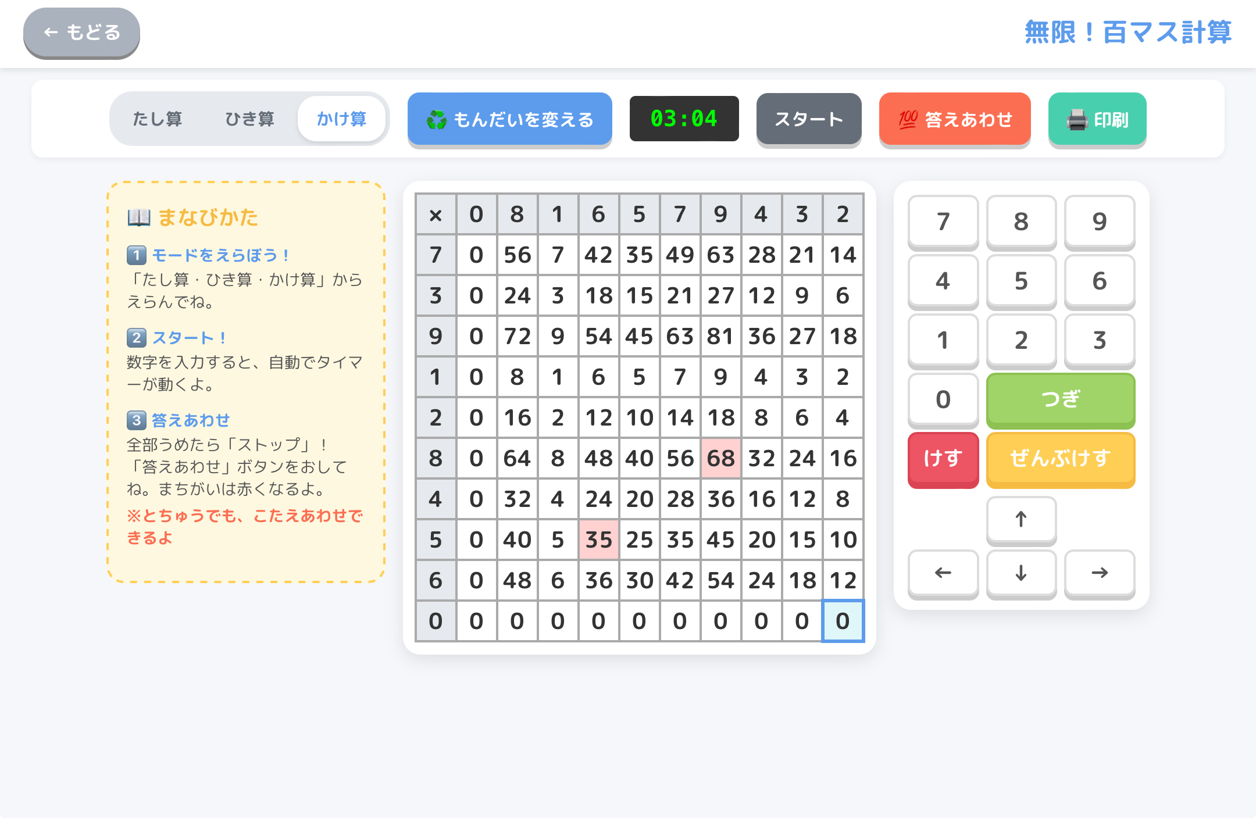Image resolution: width=1256 pixels, height=818 pixels.
Task: Tap number 0 on the keypad
Action: 943,399
